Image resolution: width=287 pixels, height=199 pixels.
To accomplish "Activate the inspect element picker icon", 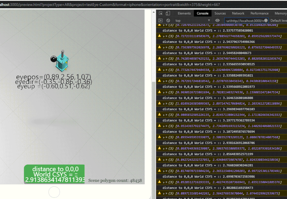I will point(161,13).
